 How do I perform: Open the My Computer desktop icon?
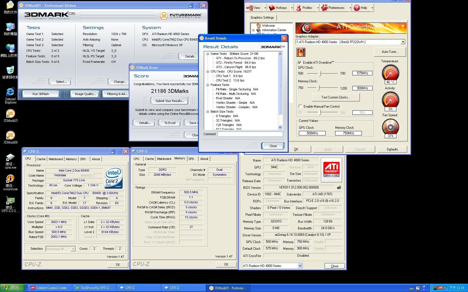pyautogui.click(x=10, y=29)
